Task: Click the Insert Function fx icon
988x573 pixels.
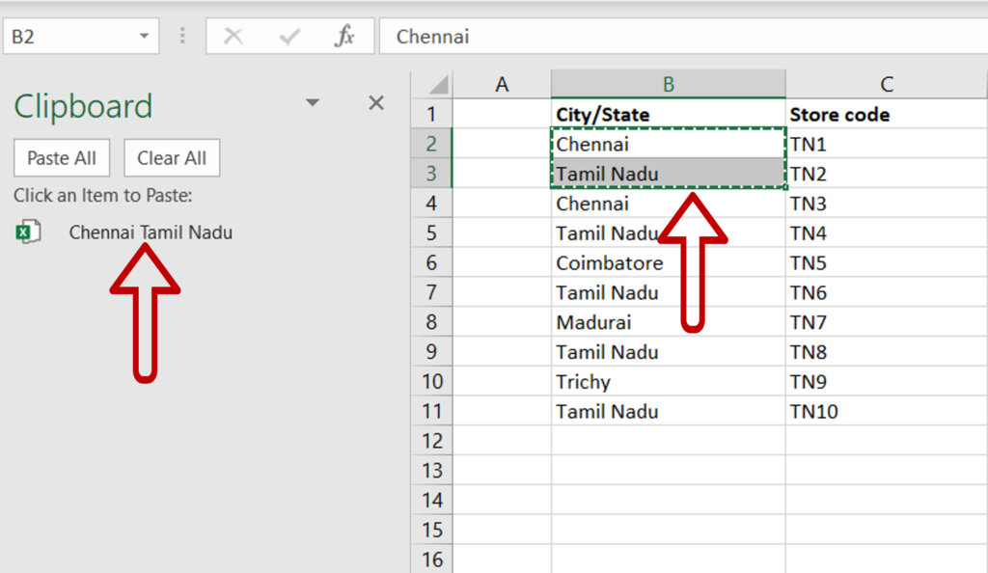Action: coord(344,37)
